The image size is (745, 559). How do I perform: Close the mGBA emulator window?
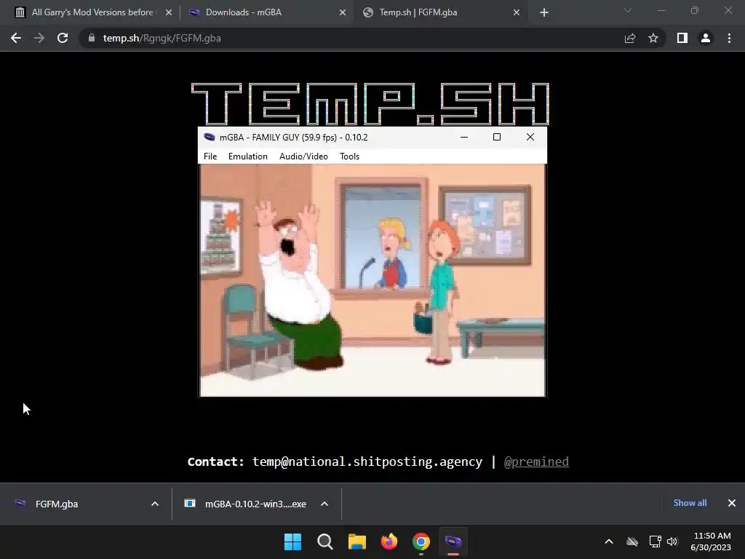(x=530, y=137)
